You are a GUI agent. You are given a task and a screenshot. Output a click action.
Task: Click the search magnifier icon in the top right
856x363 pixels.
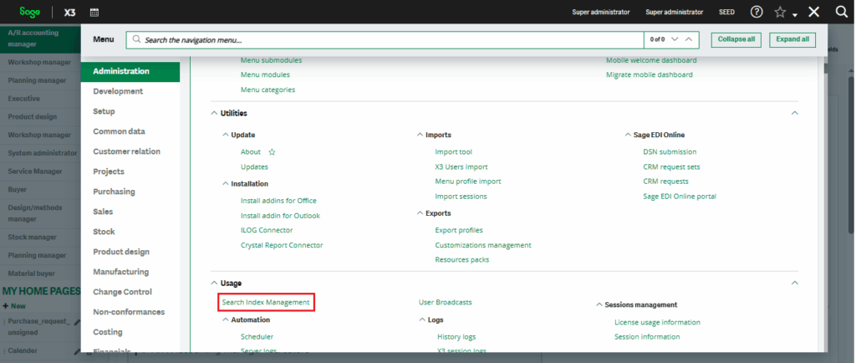[x=841, y=12]
